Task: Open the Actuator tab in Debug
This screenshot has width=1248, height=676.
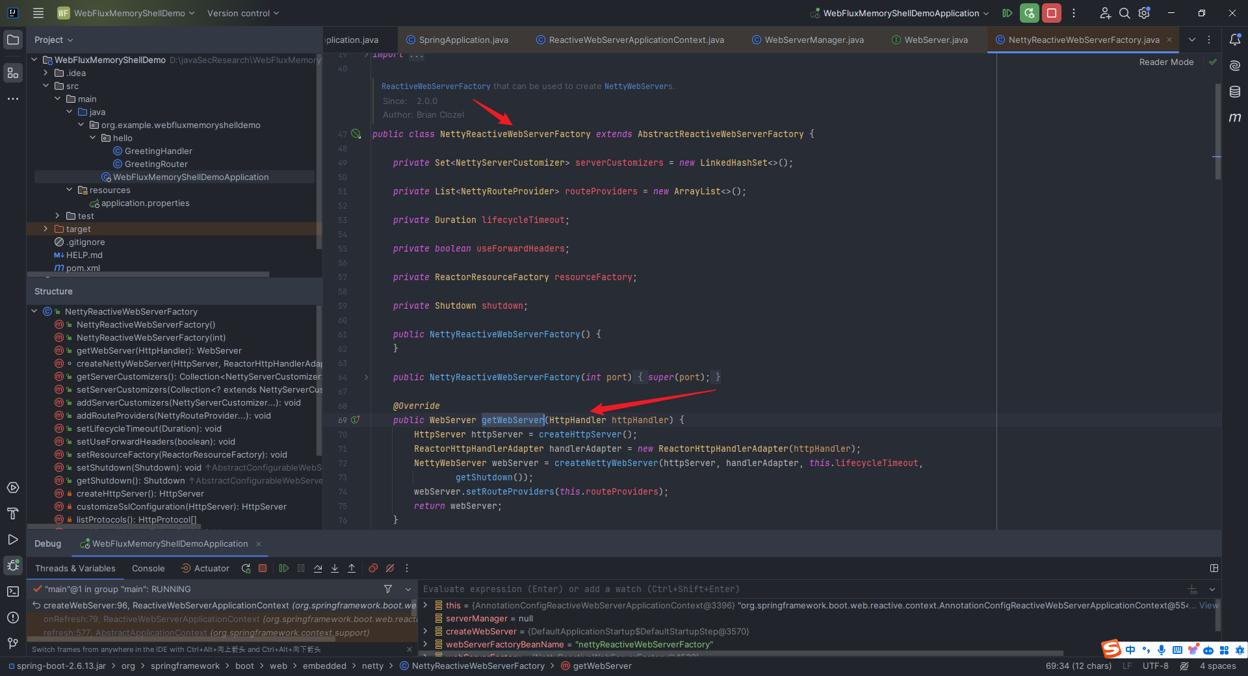Action: pos(205,568)
